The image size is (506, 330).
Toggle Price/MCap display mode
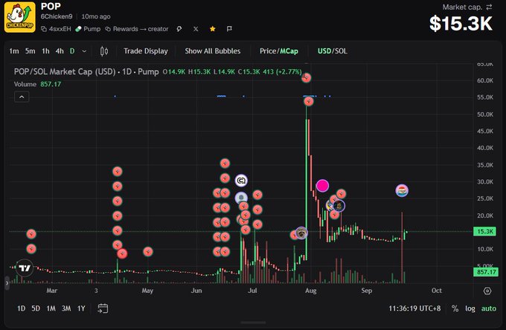click(279, 51)
